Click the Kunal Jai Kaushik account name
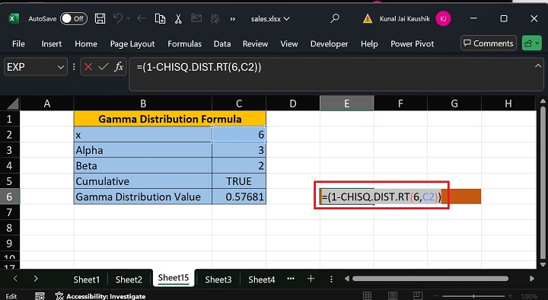548x300 pixels. 404,19
